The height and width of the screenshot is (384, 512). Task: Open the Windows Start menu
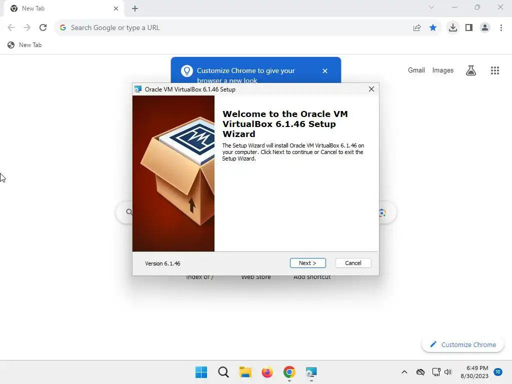[201, 372]
